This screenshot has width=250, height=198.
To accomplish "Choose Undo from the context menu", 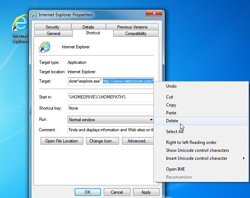I will pos(201,86).
